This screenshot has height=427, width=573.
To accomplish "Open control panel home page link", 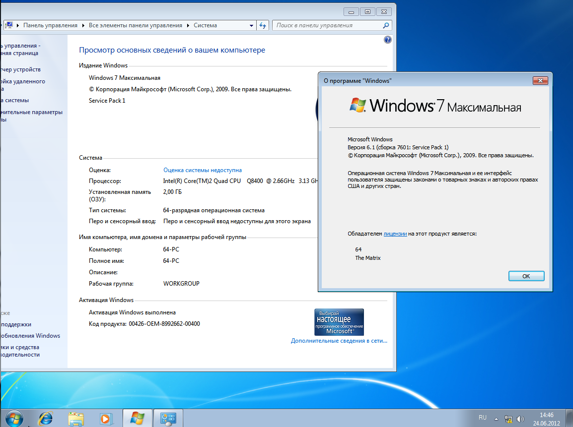I will [20, 49].
